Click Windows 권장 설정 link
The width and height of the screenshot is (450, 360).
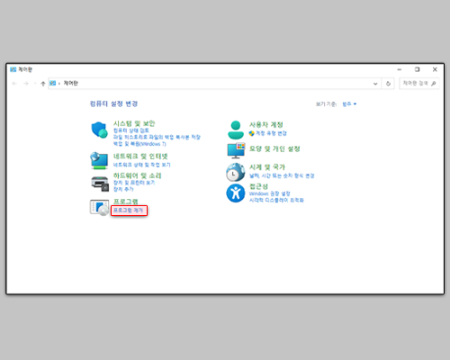click(269, 193)
